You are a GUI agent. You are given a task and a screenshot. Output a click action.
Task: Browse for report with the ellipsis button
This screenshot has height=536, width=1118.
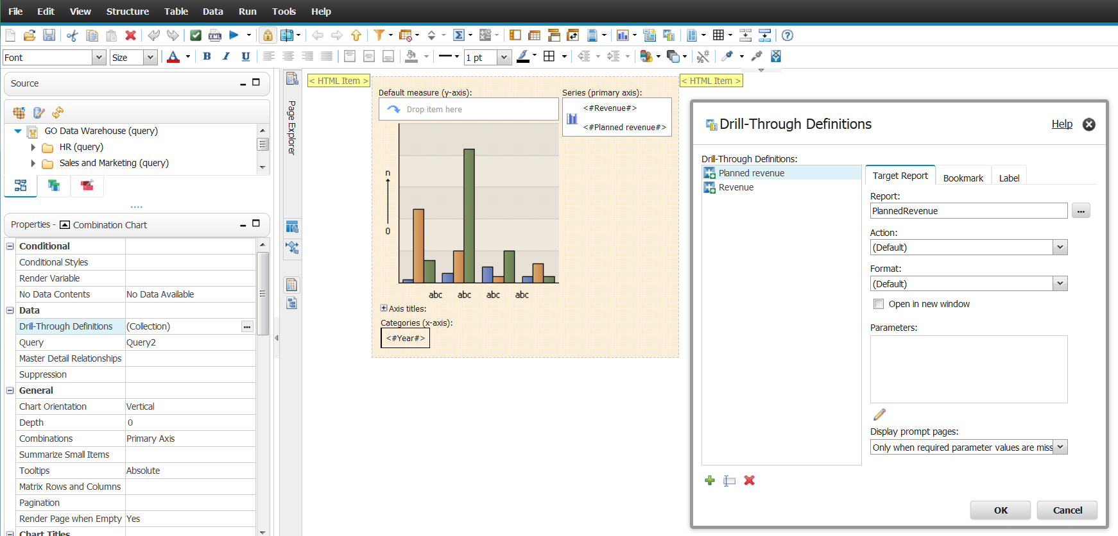tap(1081, 211)
